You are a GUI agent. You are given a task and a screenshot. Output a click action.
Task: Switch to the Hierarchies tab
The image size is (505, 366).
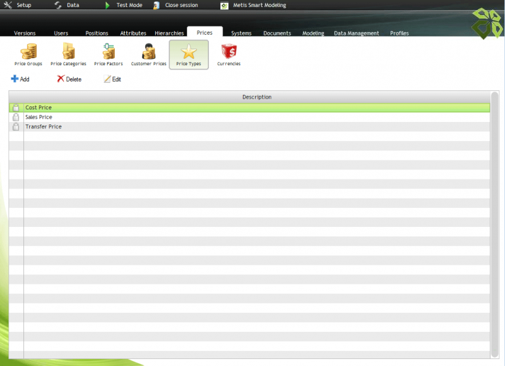point(169,33)
